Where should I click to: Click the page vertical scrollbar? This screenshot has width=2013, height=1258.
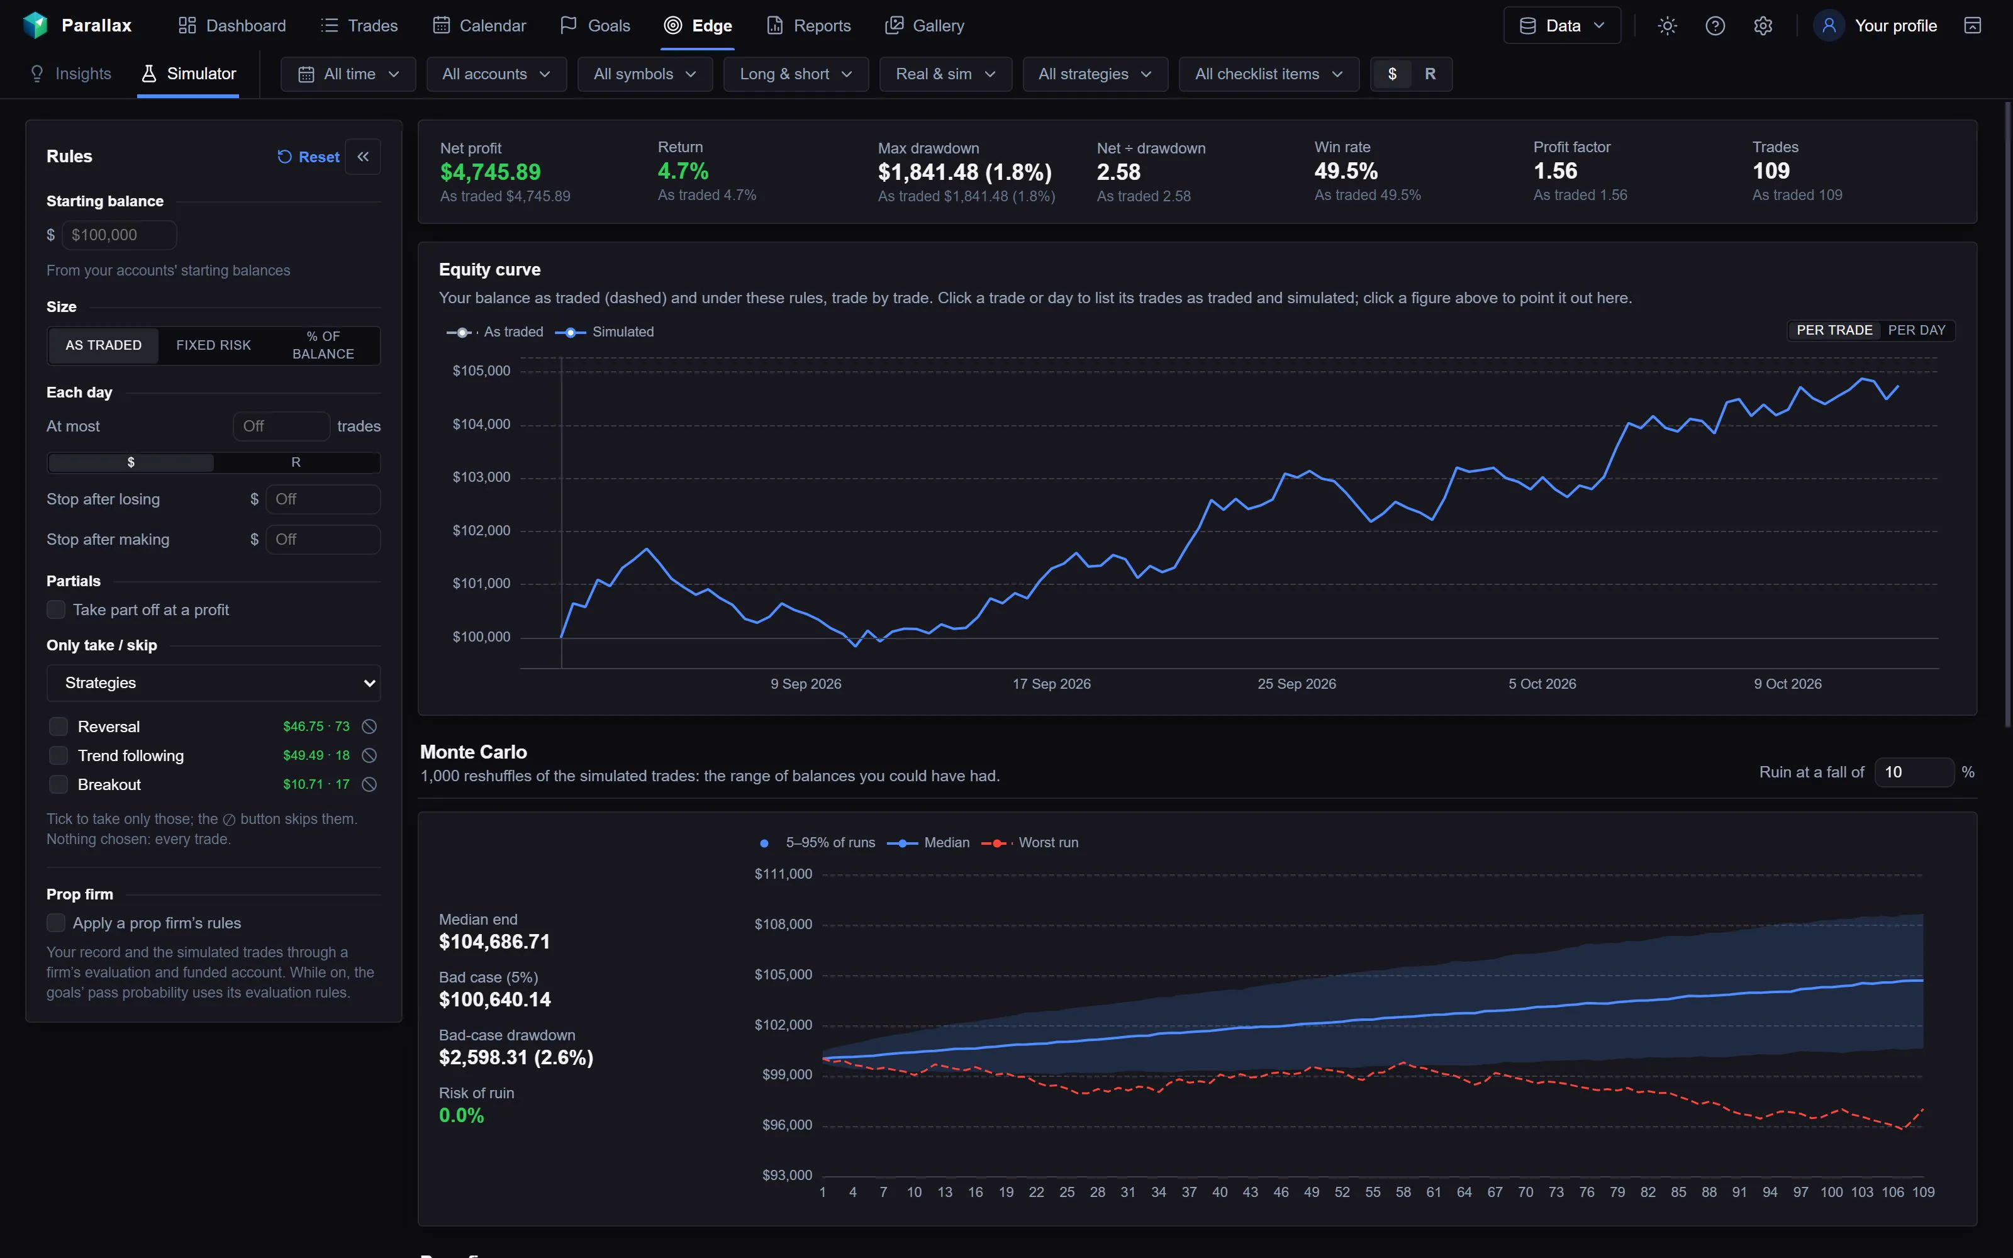point(2007,416)
